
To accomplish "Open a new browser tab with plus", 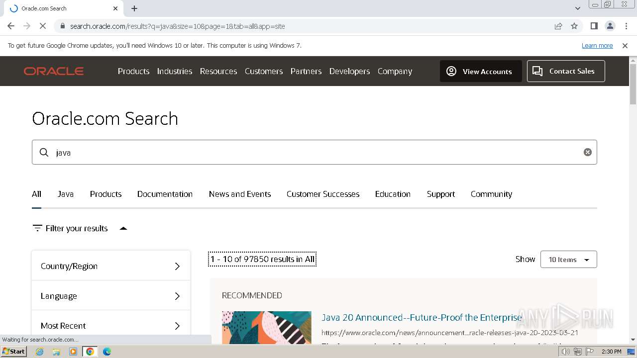I will [134, 8].
